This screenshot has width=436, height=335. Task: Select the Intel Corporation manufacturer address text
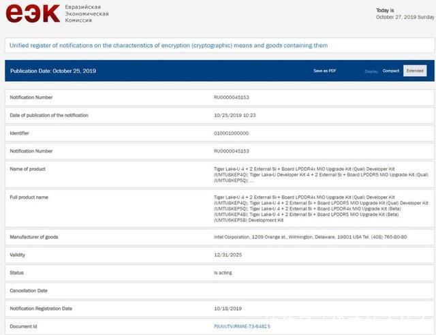(311, 237)
